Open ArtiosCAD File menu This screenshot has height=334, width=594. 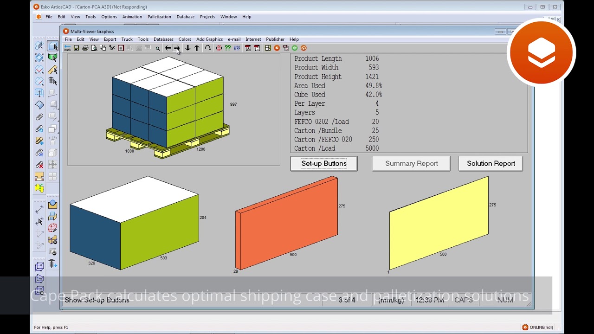point(49,17)
